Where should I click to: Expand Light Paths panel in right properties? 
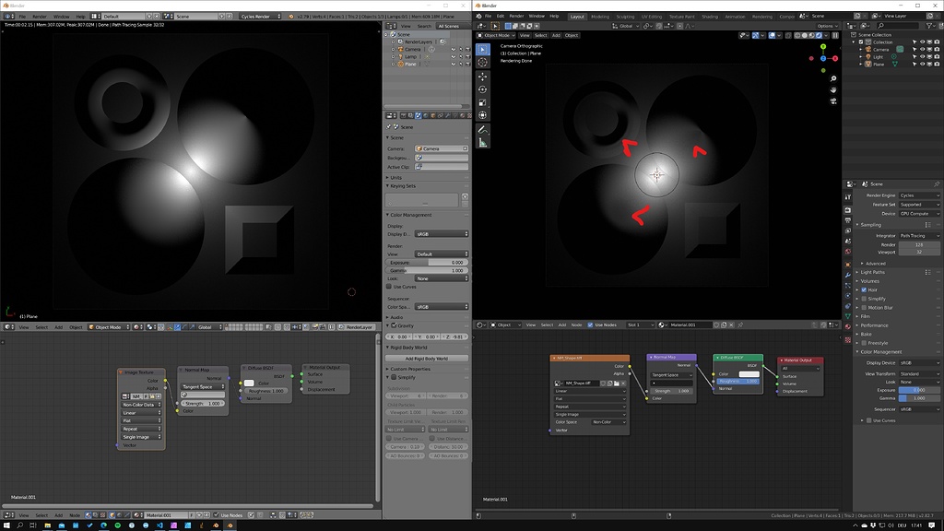[x=872, y=272]
